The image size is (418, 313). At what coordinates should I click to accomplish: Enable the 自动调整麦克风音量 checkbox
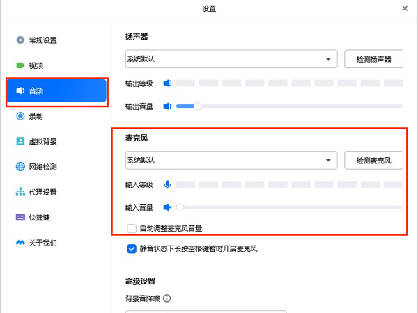[132, 228]
